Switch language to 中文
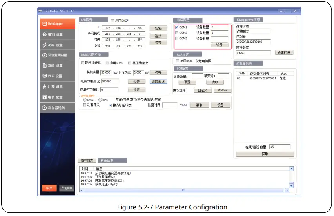This screenshot has height=216, width=334. (49, 188)
